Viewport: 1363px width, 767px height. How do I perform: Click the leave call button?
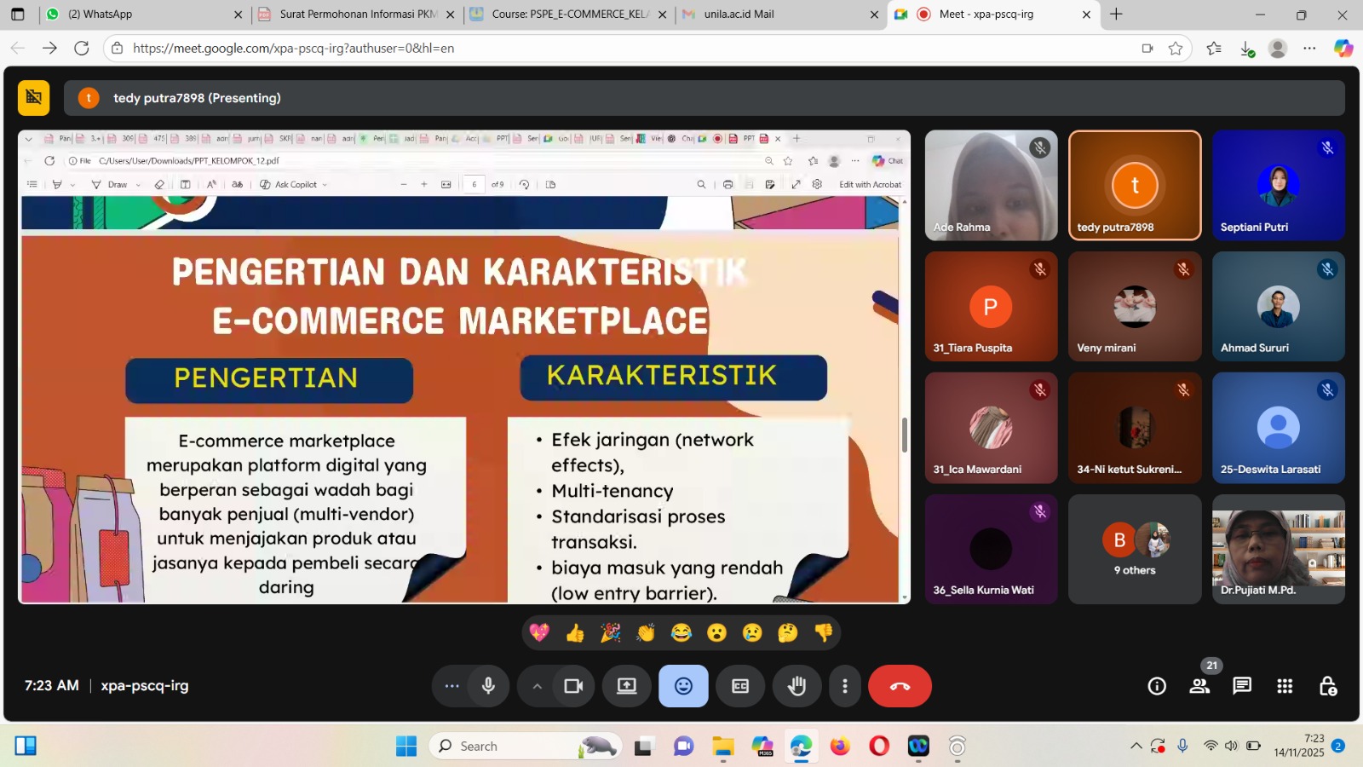[x=900, y=686]
